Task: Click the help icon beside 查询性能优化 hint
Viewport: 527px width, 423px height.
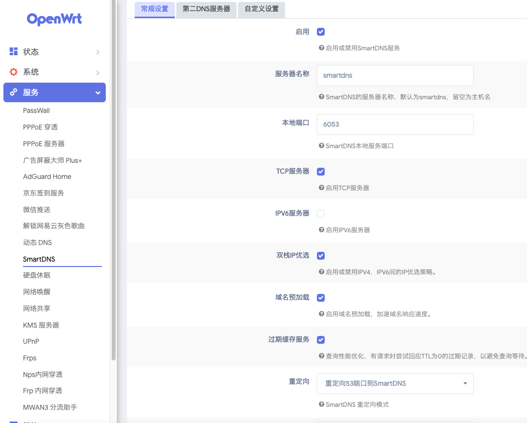Action: tap(321, 356)
